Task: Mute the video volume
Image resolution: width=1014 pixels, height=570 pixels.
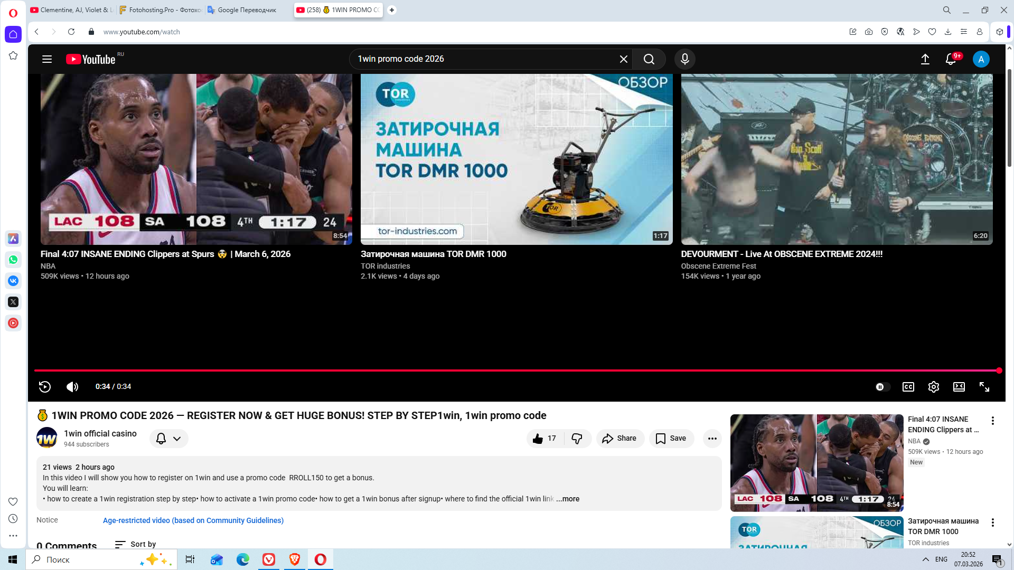Action: point(72,387)
